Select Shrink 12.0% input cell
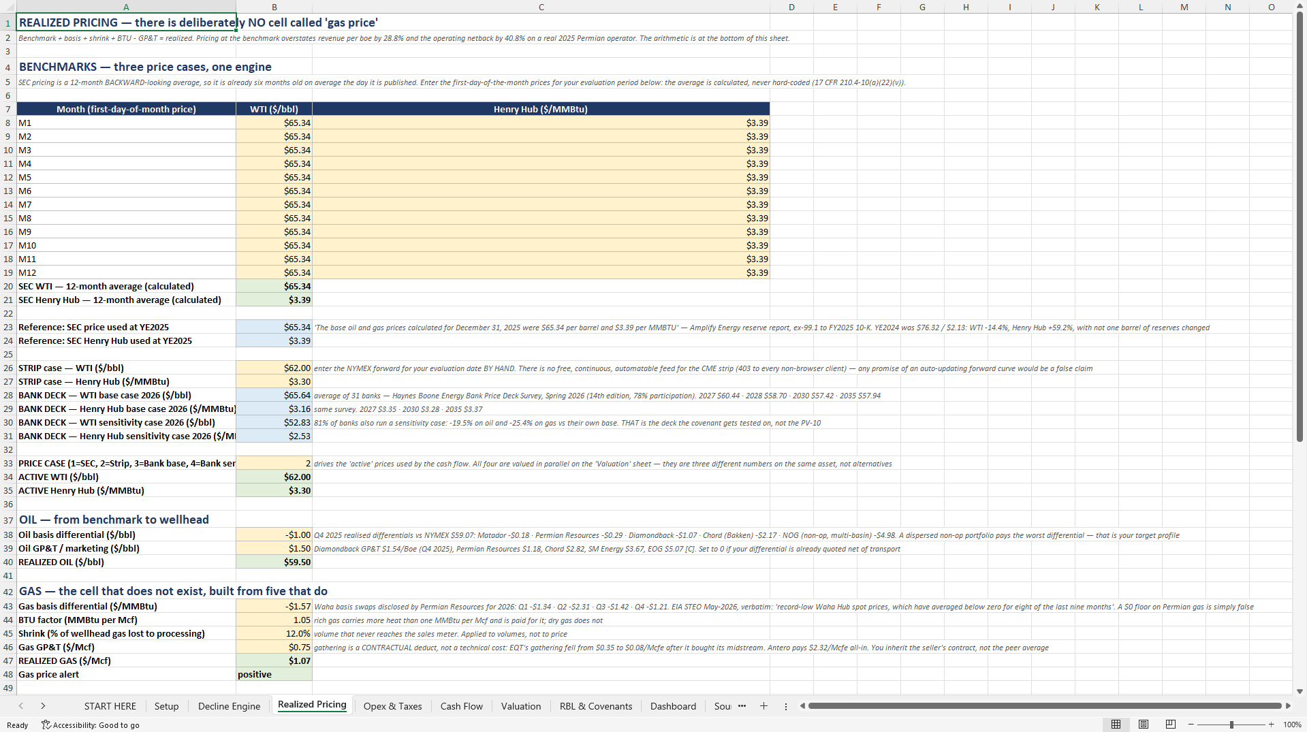This screenshot has width=1307, height=732. pyautogui.click(x=274, y=633)
